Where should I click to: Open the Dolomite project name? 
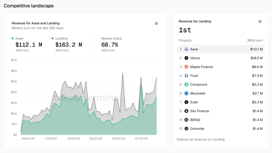click(197, 129)
